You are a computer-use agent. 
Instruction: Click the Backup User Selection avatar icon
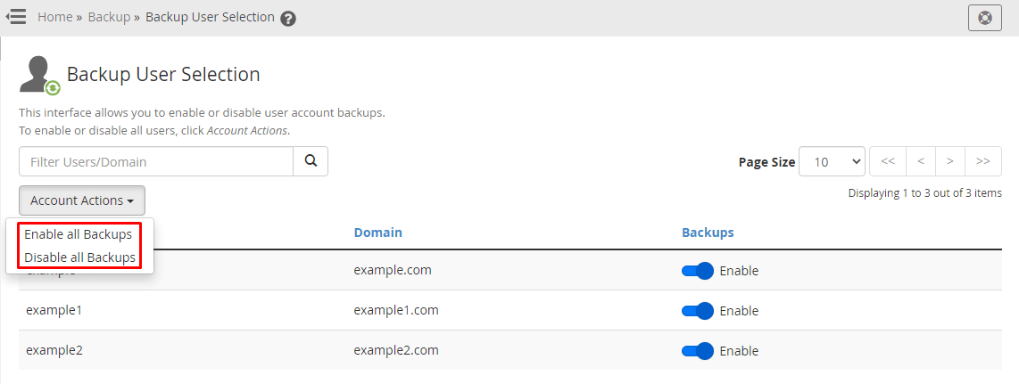click(x=39, y=75)
